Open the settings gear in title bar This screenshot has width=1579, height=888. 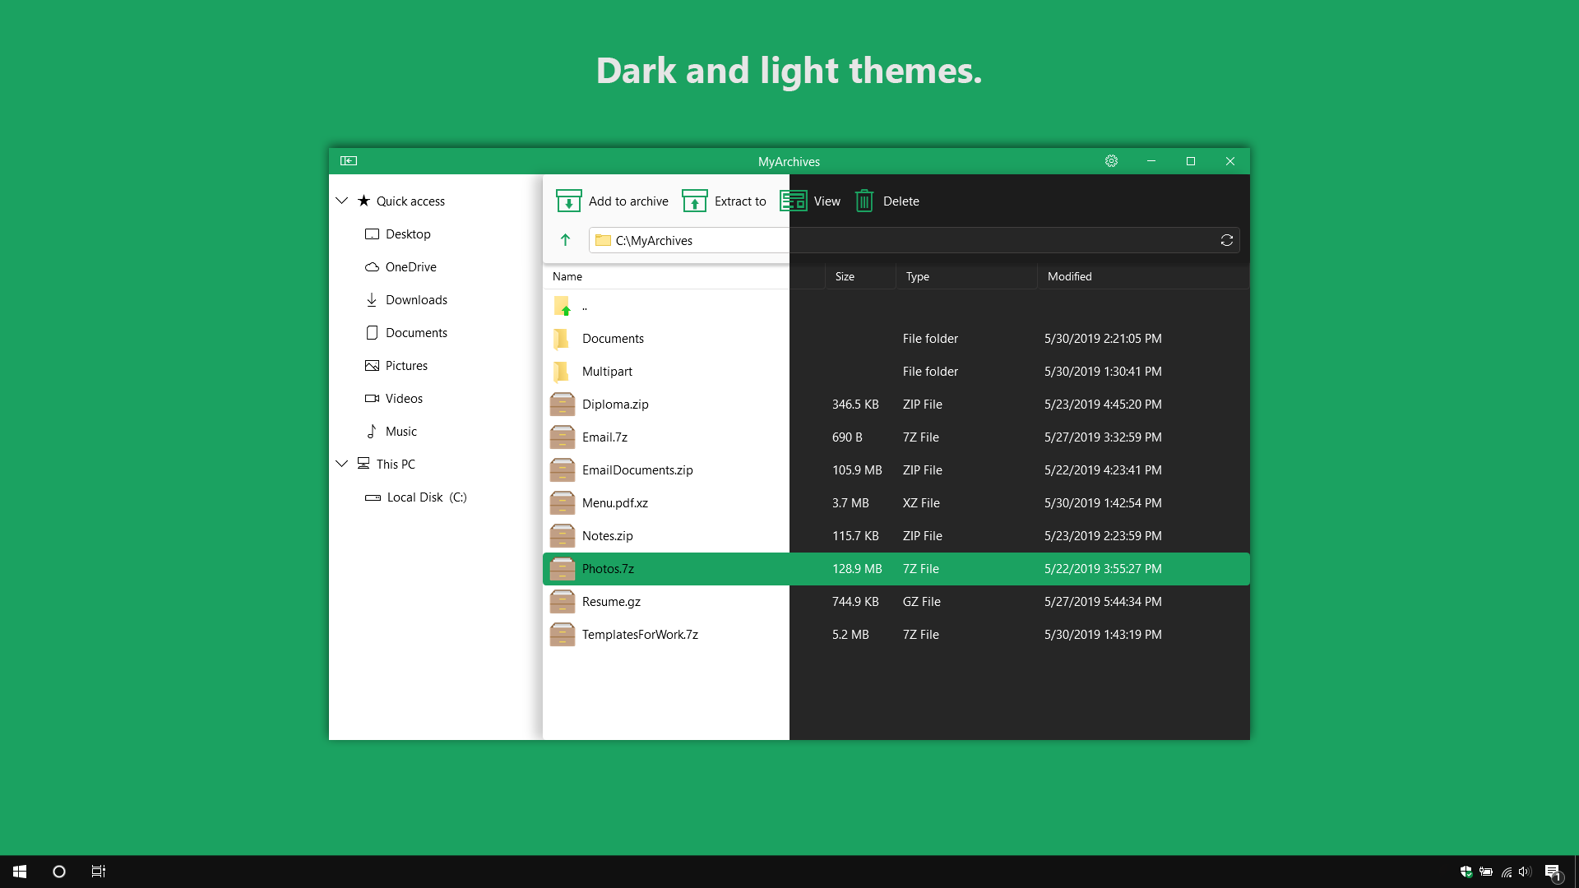tap(1111, 161)
